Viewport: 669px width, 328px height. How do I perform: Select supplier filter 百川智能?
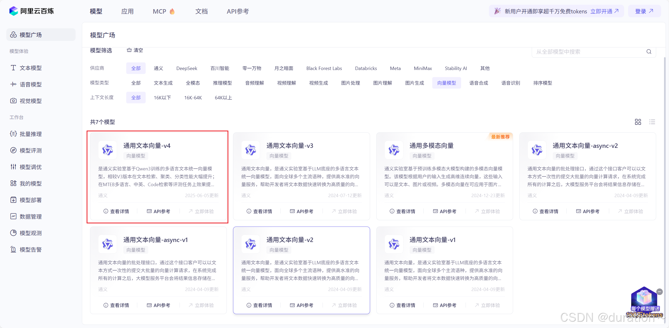tap(220, 68)
